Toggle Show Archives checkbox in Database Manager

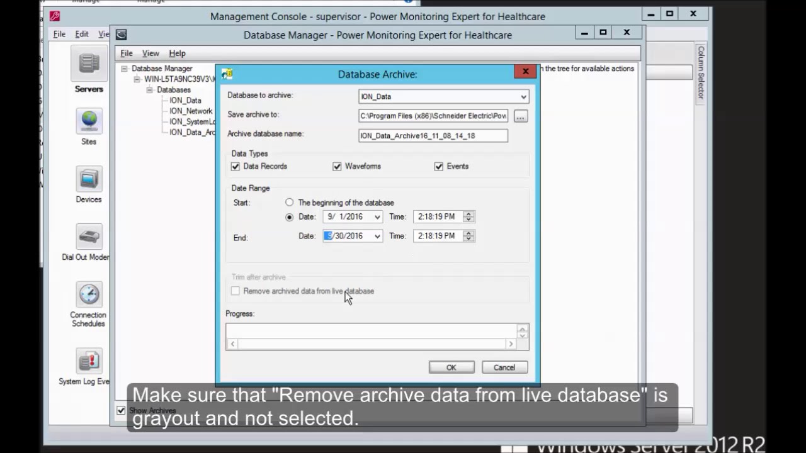(121, 410)
